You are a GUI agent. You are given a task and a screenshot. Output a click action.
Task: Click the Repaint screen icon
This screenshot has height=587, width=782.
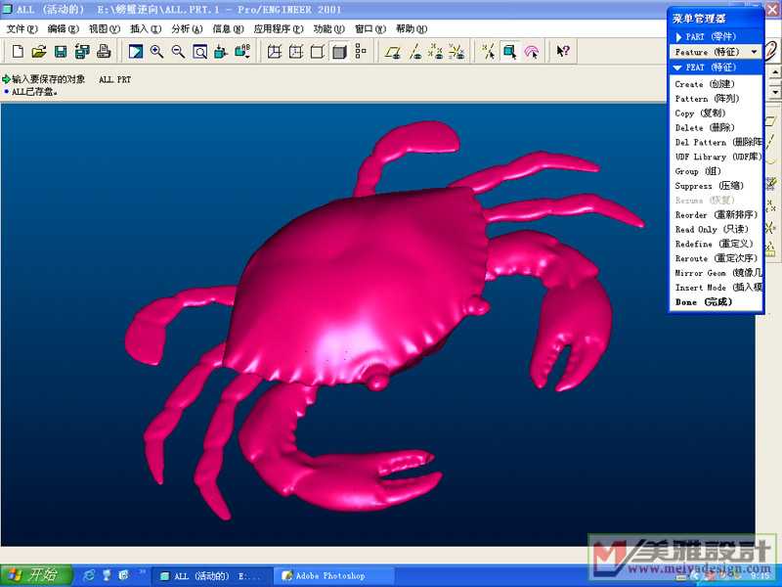click(x=135, y=51)
